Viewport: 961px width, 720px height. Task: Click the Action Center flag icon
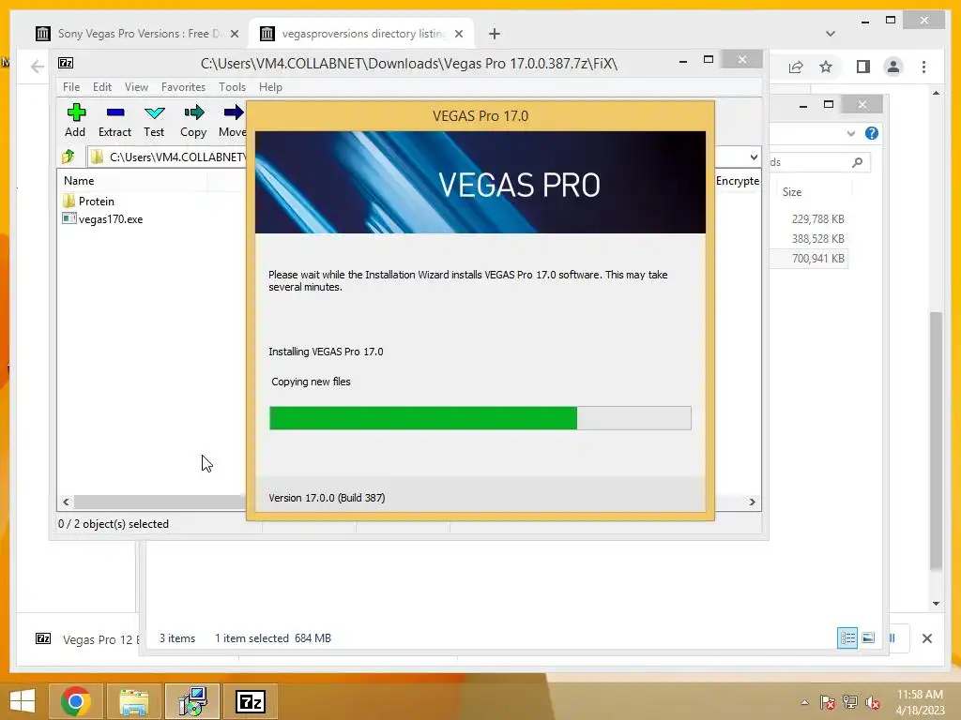828,702
